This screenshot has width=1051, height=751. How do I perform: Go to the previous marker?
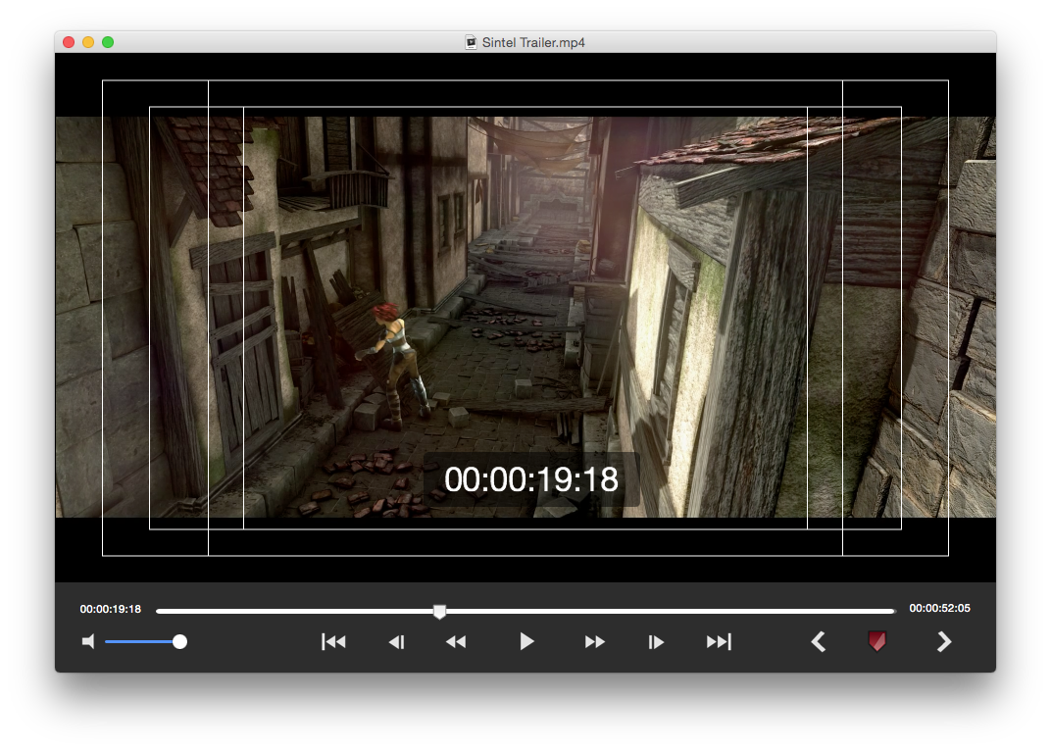818,642
